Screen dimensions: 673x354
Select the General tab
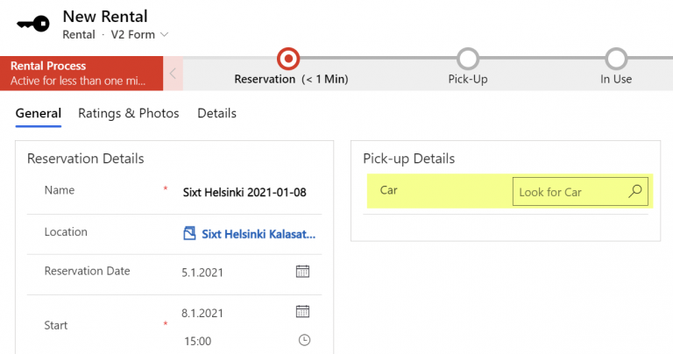click(x=39, y=113)
